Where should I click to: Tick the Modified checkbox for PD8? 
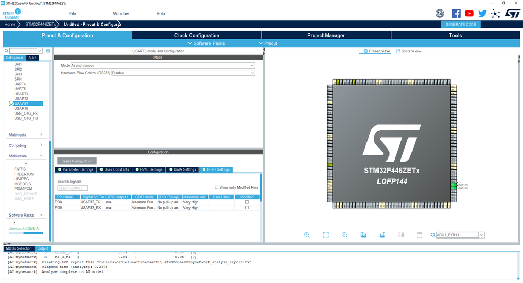pos(247,202)
